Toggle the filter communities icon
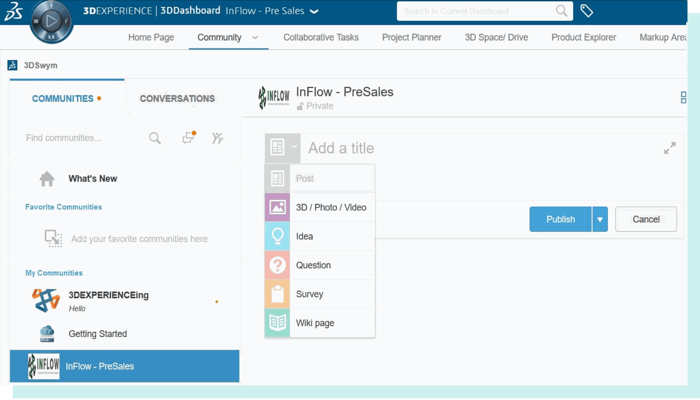This screenshot has height=400, width=700. [218, 138]
